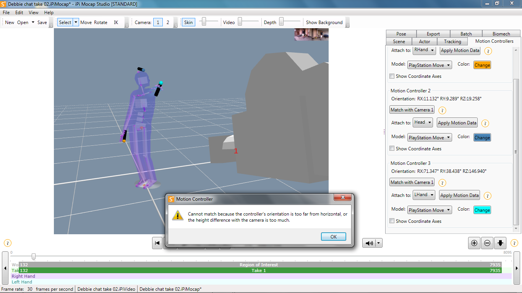Switch to the Export tab
The width and height of the screenshot is (522, 293).
(433, 34)
